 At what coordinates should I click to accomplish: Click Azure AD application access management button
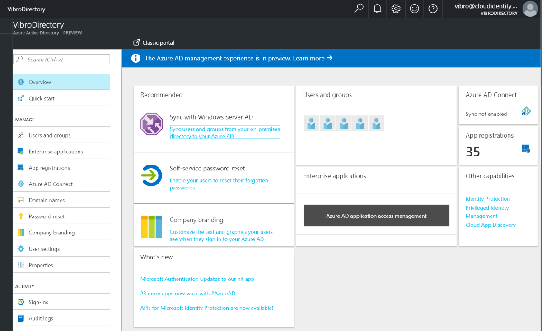pyautogui.click(x=376, y=216)
